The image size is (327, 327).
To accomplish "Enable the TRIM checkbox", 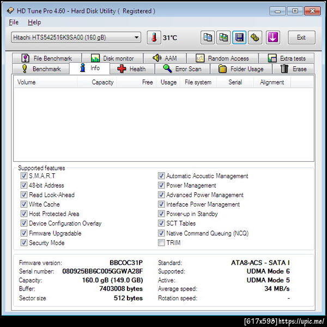I will pyautogui.click(x=161, y=243).
